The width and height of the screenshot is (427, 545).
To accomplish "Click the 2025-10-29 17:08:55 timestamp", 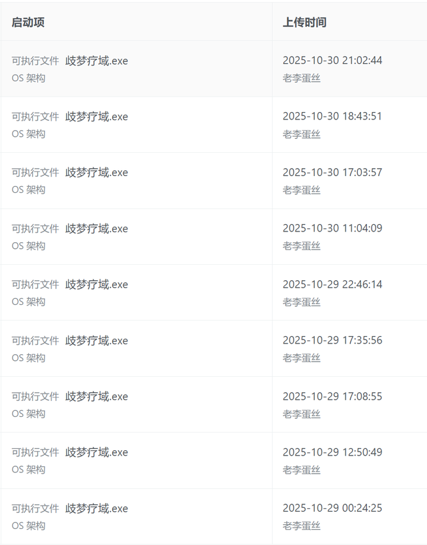I will point(332,396).
